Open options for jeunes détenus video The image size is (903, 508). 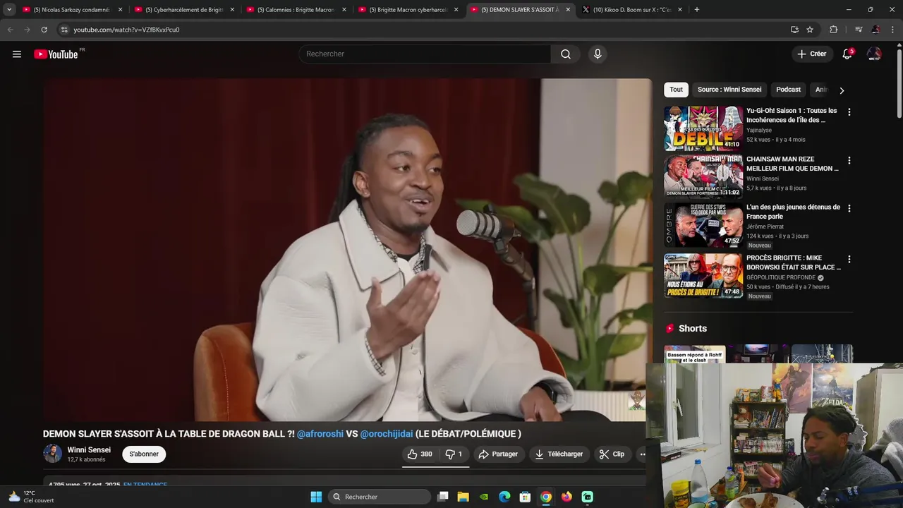point(849,208)
